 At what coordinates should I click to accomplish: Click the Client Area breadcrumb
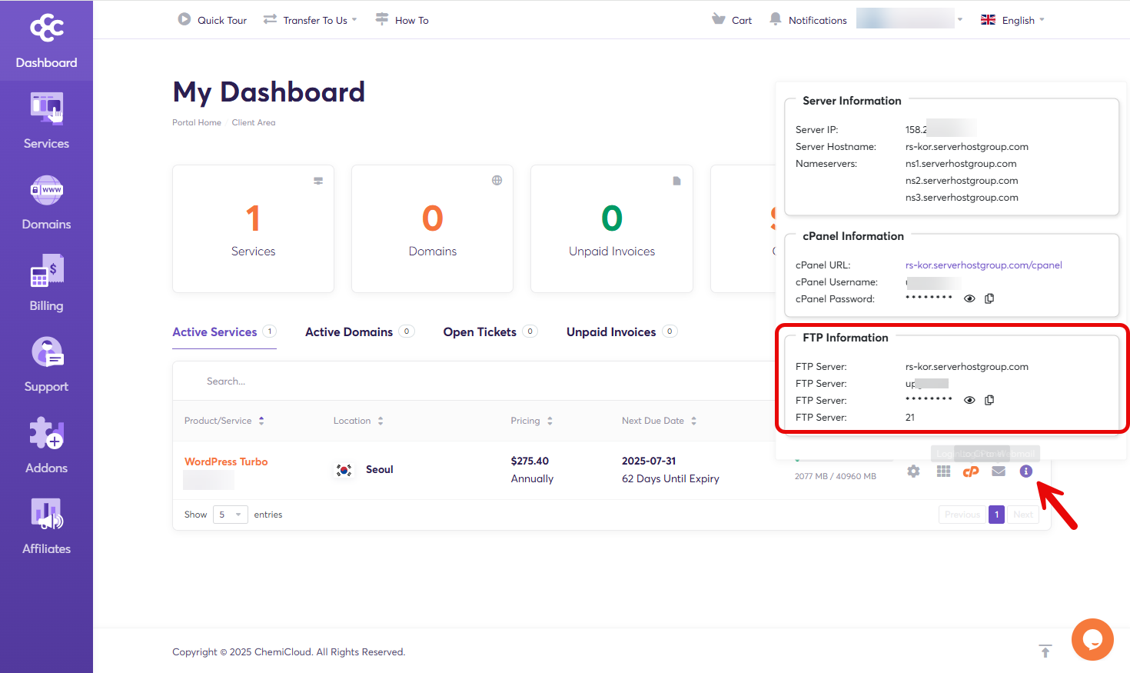(254, 122)
